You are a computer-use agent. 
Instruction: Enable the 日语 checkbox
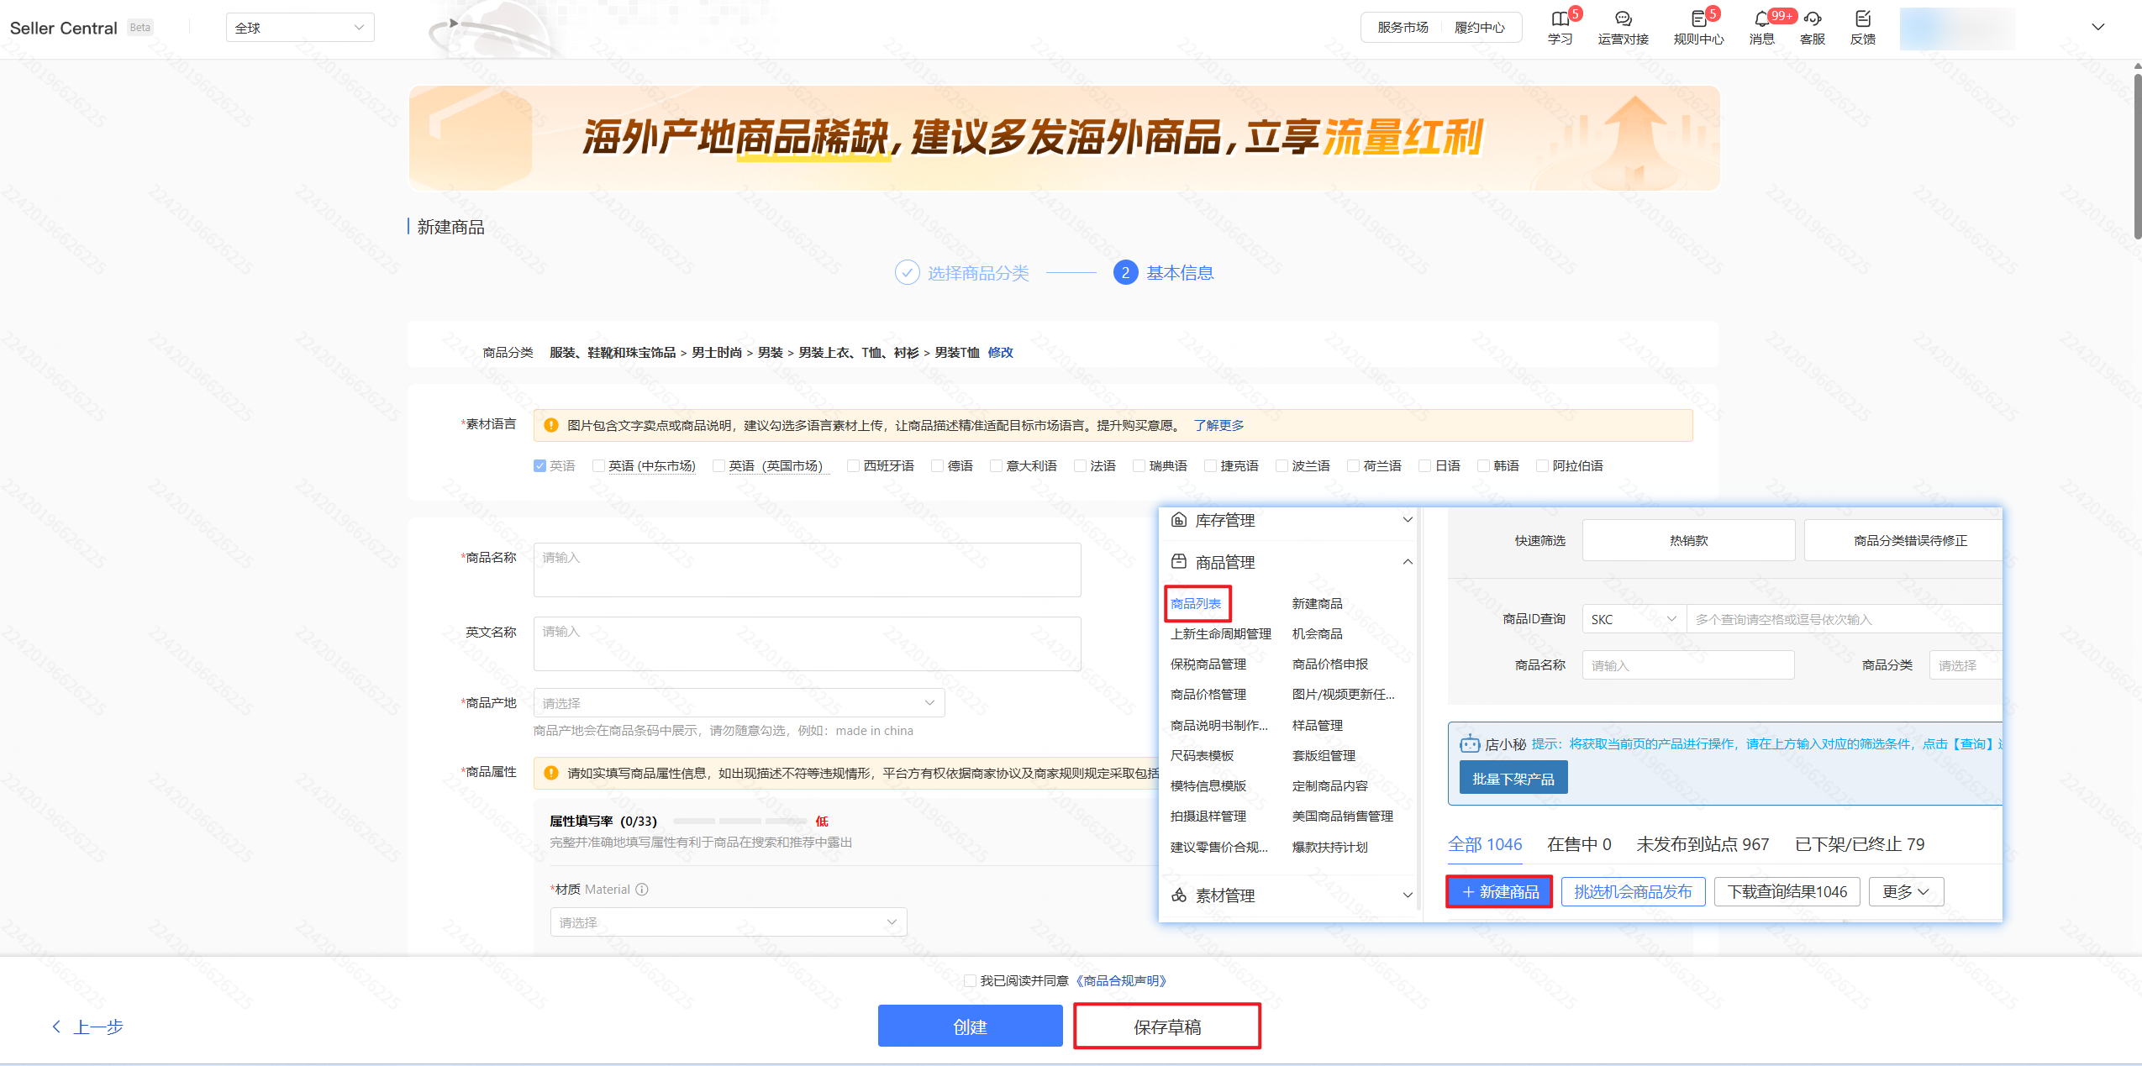coord(1424,466)
